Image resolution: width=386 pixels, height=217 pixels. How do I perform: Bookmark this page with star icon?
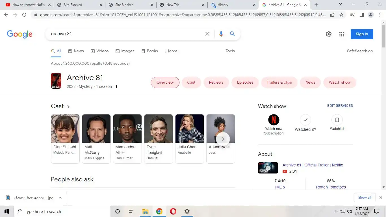[341, 15]
